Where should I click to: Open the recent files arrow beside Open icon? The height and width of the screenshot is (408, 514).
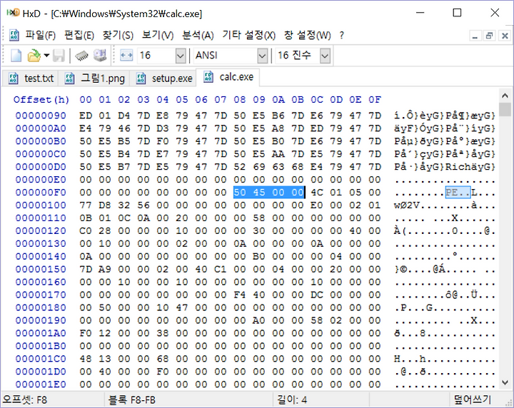[x=46, y=56]
